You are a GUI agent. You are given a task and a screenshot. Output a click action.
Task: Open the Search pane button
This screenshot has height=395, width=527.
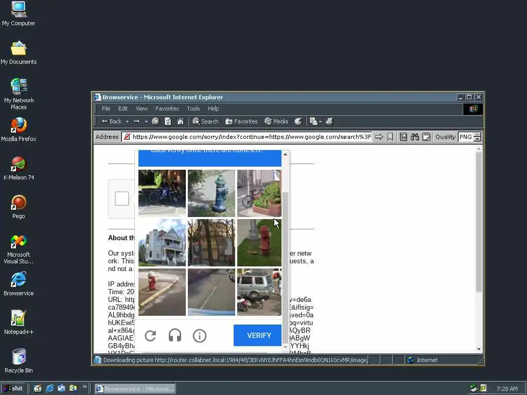point(205,121)
